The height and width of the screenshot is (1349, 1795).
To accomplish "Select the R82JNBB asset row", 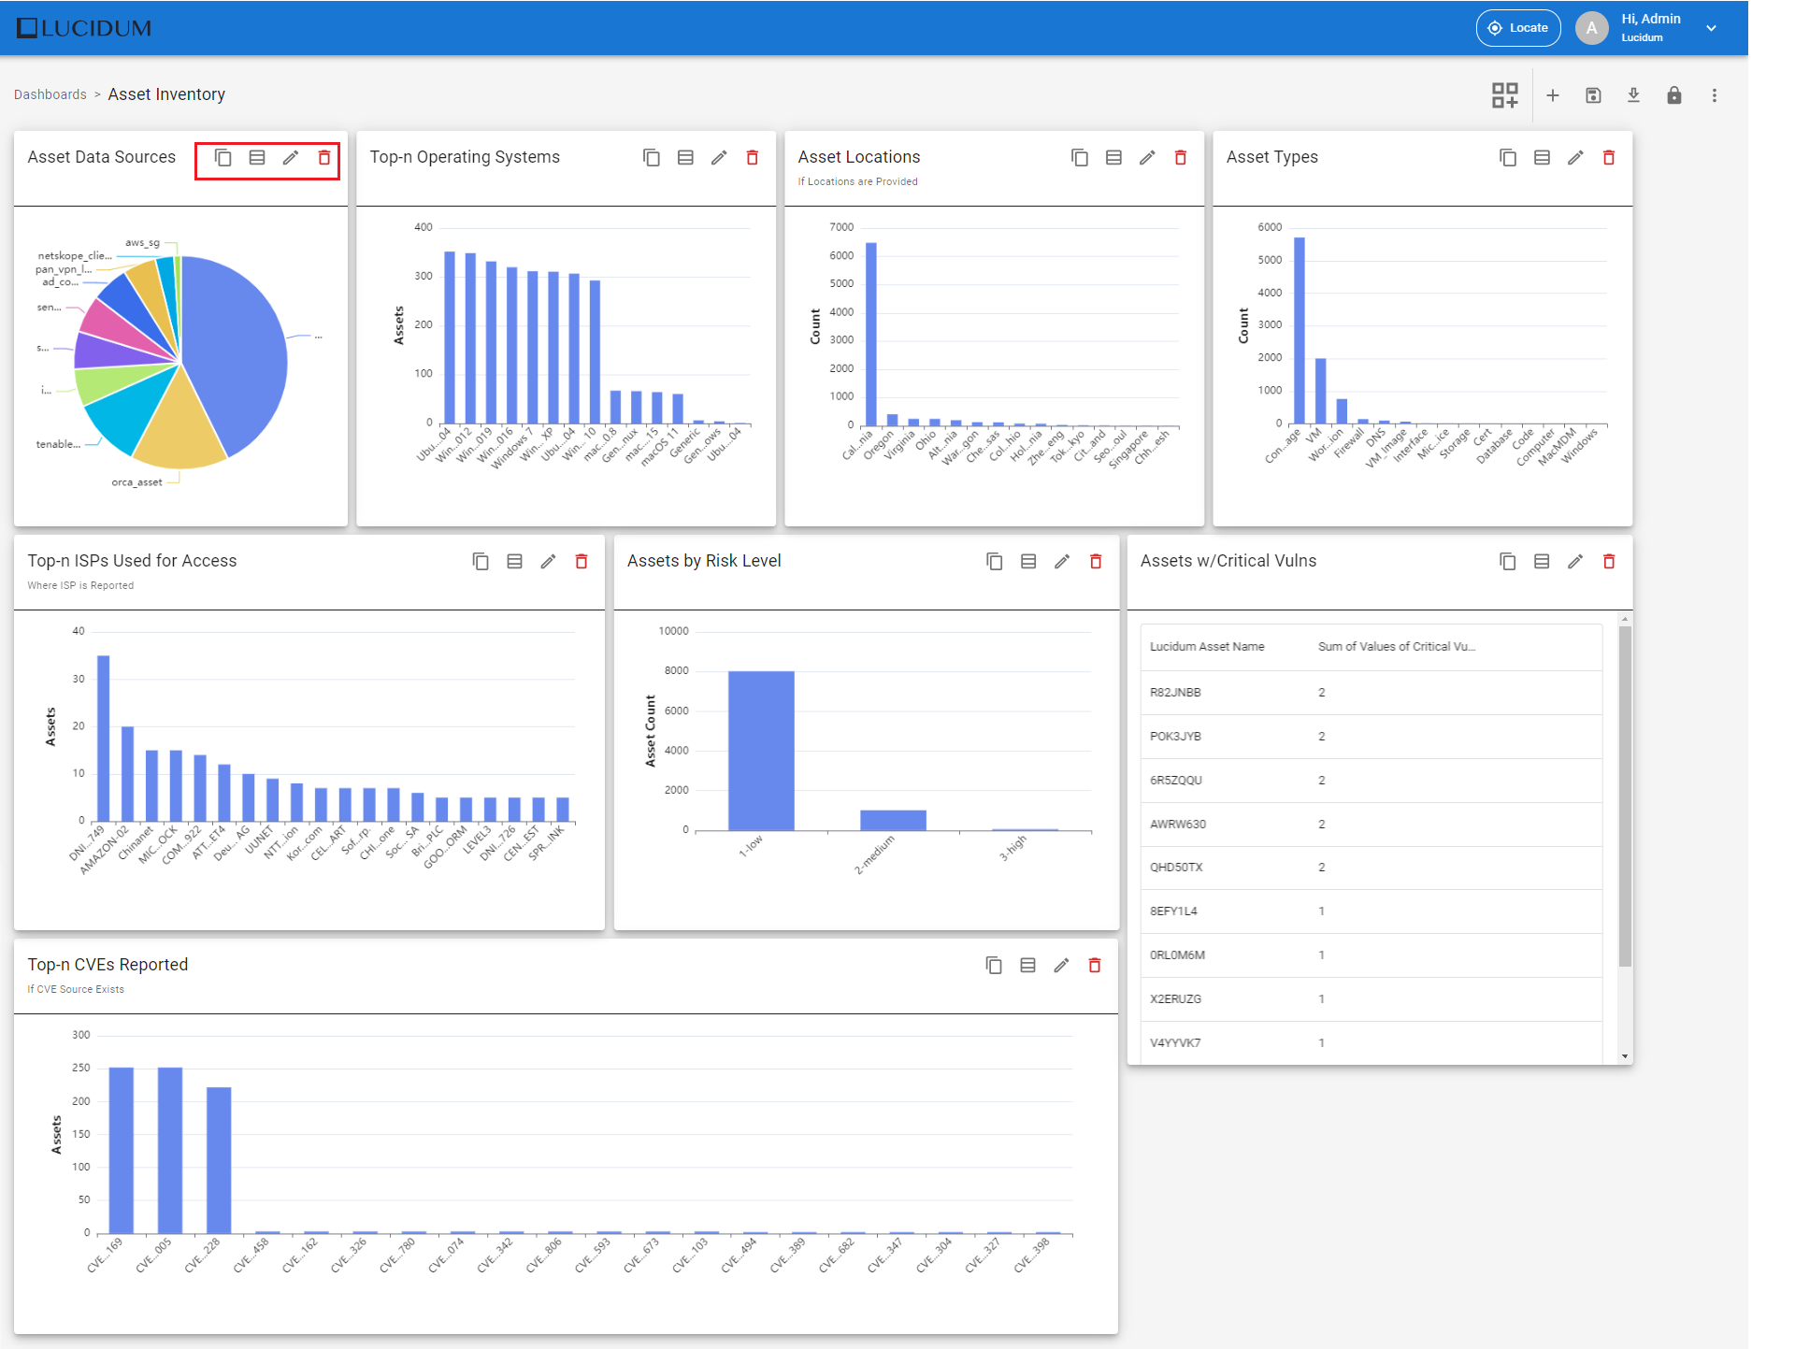I will pos(1371,693).
